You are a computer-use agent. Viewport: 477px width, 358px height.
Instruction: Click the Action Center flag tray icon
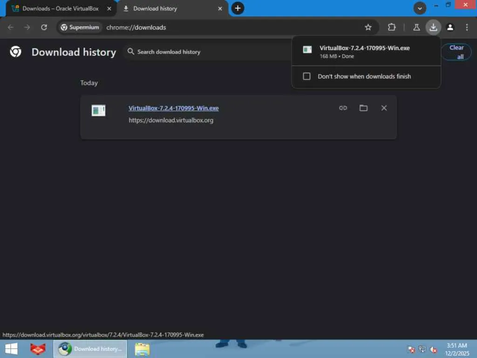pyautogui.click(x=411, y=350)
